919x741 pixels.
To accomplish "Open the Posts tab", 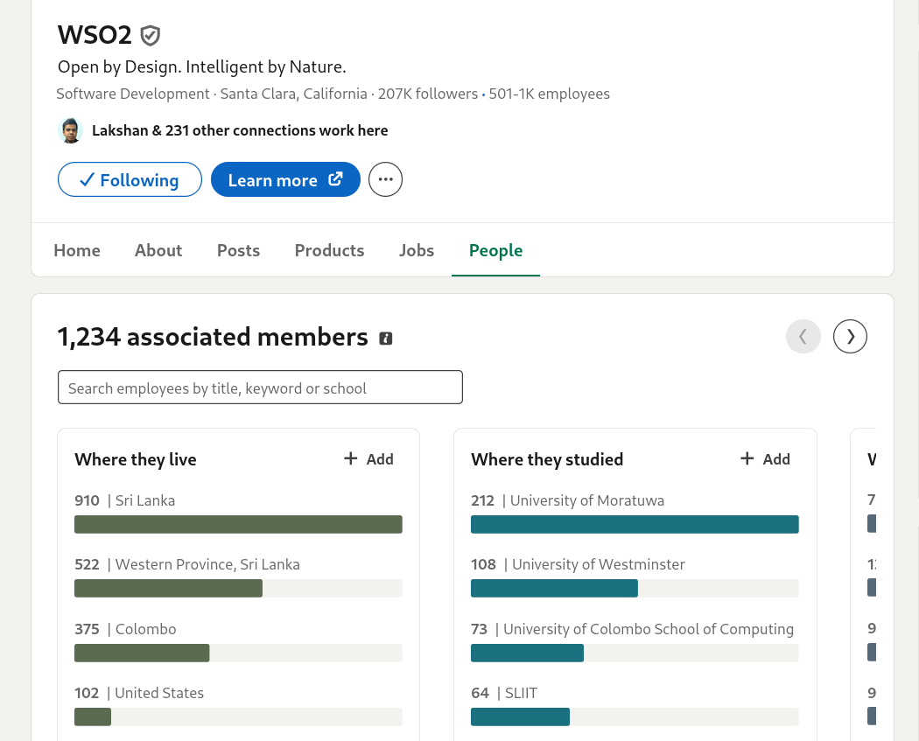I will [239, 250].
